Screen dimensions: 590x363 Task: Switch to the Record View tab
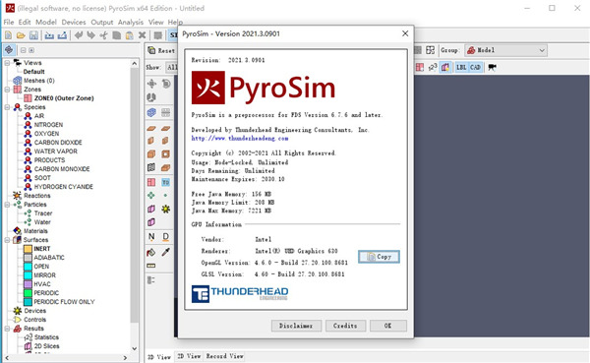coord(224,356)
